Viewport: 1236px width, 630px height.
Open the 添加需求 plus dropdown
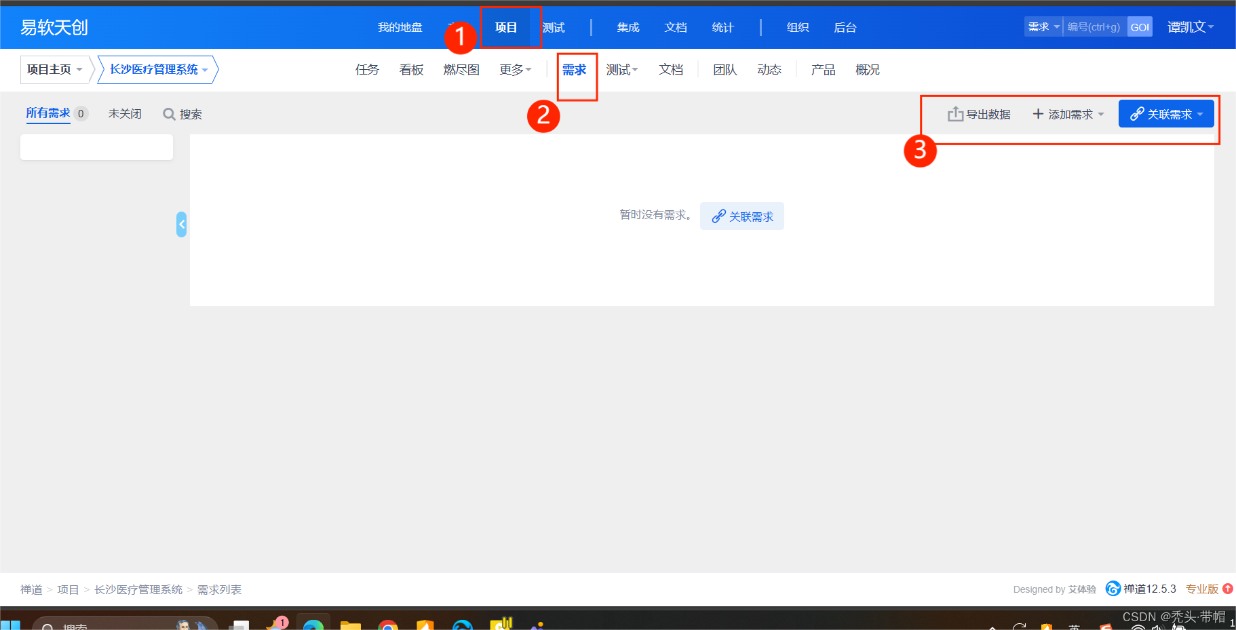click(1068, 114)
